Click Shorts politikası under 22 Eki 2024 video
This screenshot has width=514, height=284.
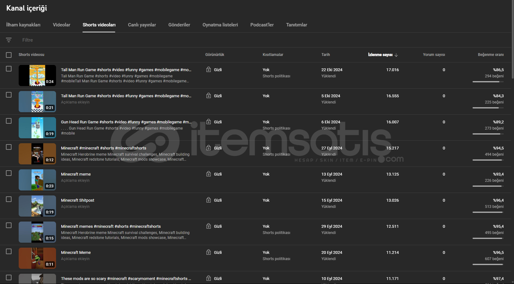pyautogui.click(x=276, y=76)
